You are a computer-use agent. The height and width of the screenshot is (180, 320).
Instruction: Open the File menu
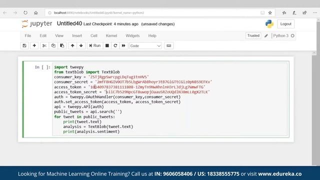tap(28, 35)
